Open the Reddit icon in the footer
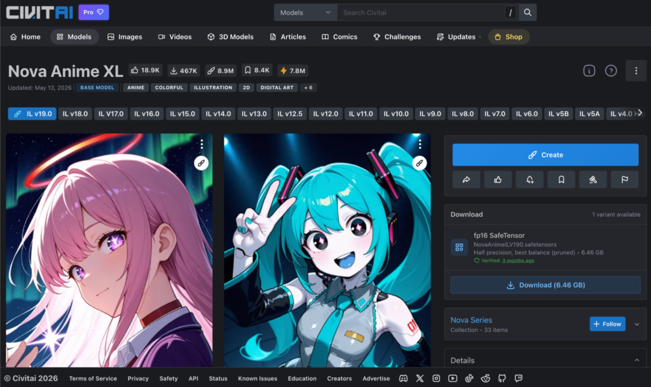Image resolution: width=651 pixels, height=387 pixels. [x=485, y=378]
